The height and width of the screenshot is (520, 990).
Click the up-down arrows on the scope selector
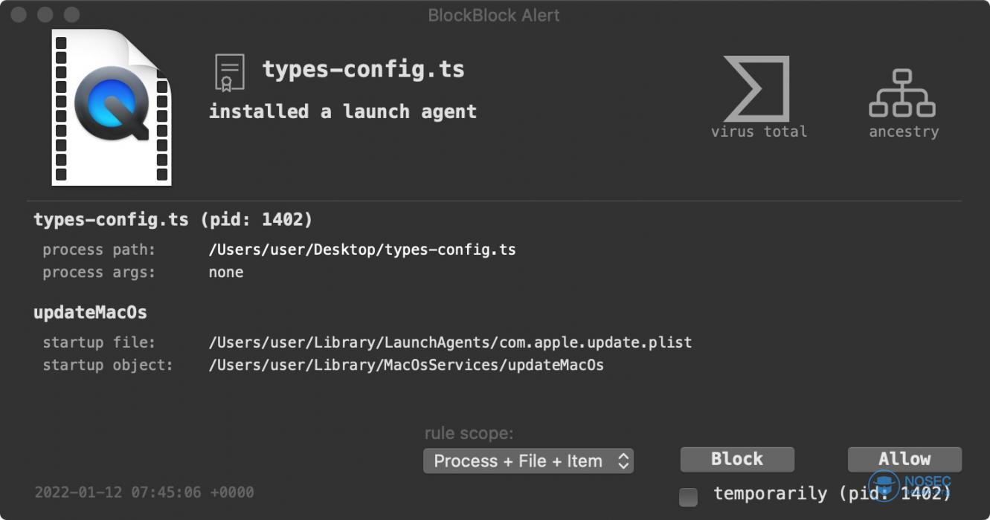[623, 461]
